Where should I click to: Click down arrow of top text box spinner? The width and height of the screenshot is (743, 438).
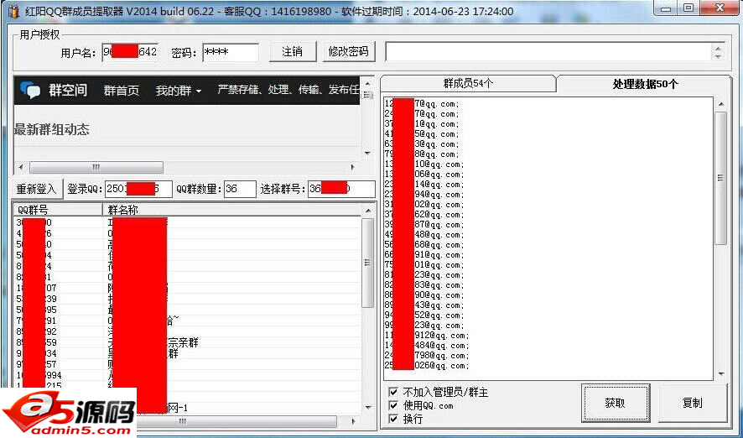(719, 56)
